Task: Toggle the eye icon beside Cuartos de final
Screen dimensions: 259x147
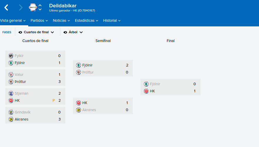Action: [20, 32]
